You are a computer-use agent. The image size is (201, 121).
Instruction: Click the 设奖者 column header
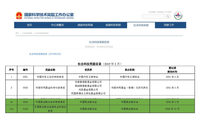point(88,70)
